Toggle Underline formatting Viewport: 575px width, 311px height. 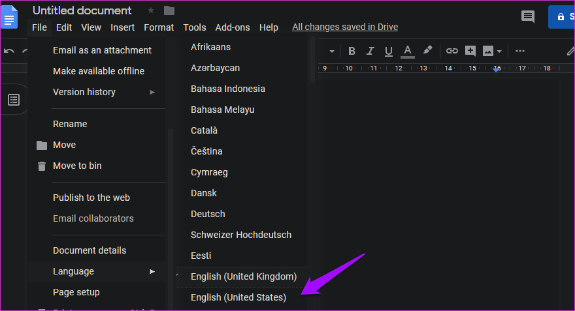point(389,52)
